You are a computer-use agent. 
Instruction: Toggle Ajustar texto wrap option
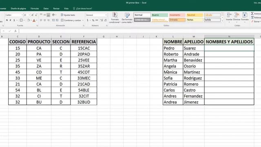pyautogui.click(x=68, y=15)
